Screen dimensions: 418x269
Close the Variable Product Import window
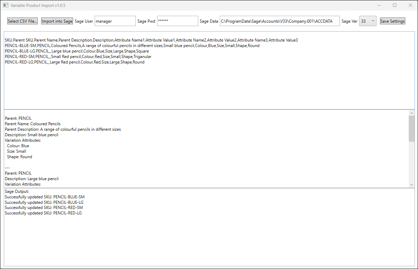coord(410,5)
